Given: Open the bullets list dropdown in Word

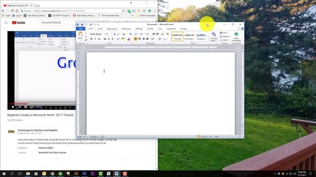Looking at the screenshot, I should click(138, 34).
